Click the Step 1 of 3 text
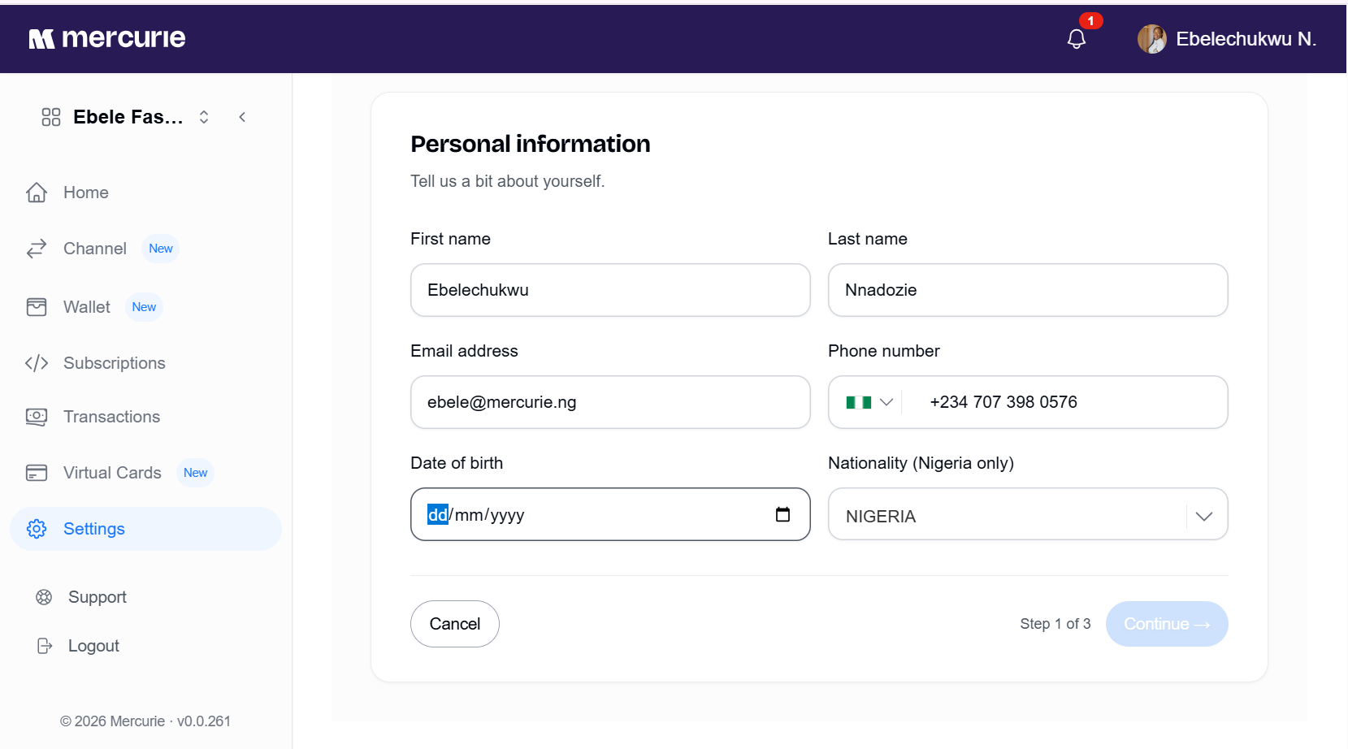The image size is (1348, 749). click(x=1055, y=624)
